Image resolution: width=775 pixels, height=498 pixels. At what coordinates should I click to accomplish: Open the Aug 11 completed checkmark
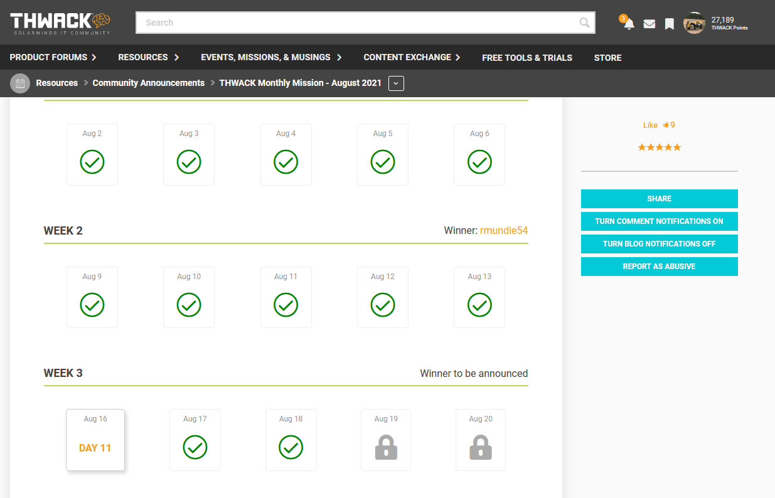tap(286, 305)
